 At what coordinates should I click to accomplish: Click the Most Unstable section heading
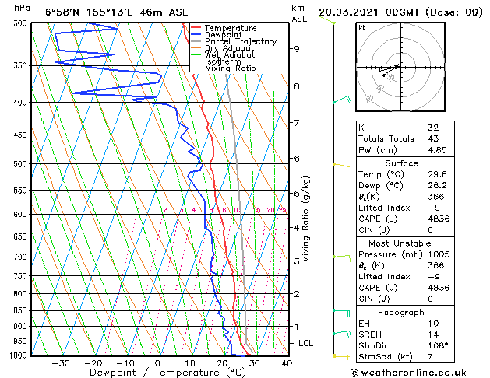400,243
